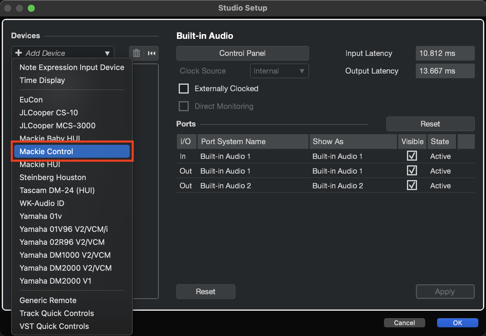Viewport: 486px width, 336px height.
Task: Click the Visible column header
Action: (x=412, y=142)
